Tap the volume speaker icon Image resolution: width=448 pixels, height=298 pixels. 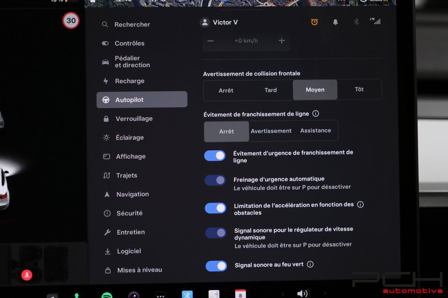(x=302, y=294)
